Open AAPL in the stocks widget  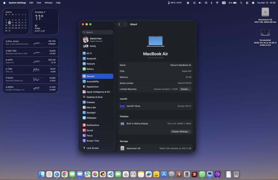click(31, 61)
